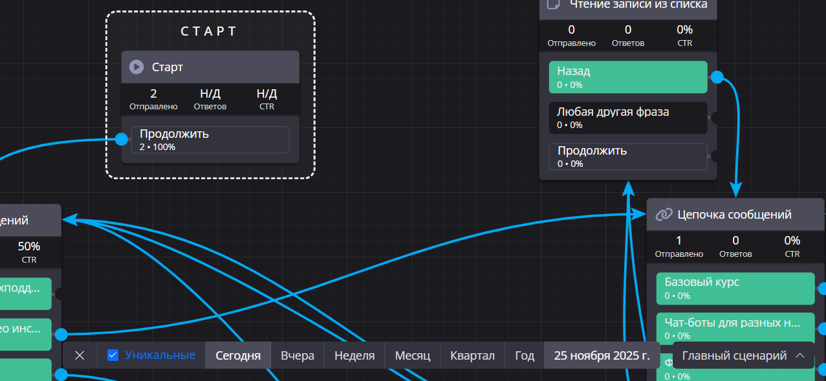Toggle the Уникальные checkbox
826x381 pixels.
coord(113,355)
